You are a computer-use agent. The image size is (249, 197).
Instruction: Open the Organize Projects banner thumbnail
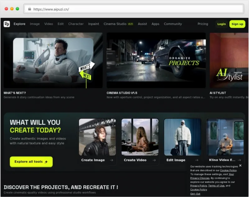[156, 60]
